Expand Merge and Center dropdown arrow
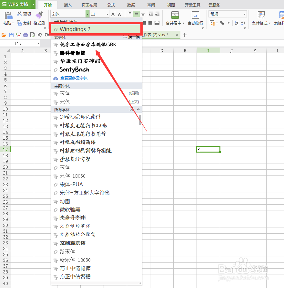This screenshot has height=288, width=284. (x=183, y=23)
